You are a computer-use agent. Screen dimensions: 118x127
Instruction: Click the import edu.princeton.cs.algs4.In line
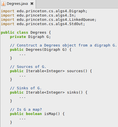[38, 15]
